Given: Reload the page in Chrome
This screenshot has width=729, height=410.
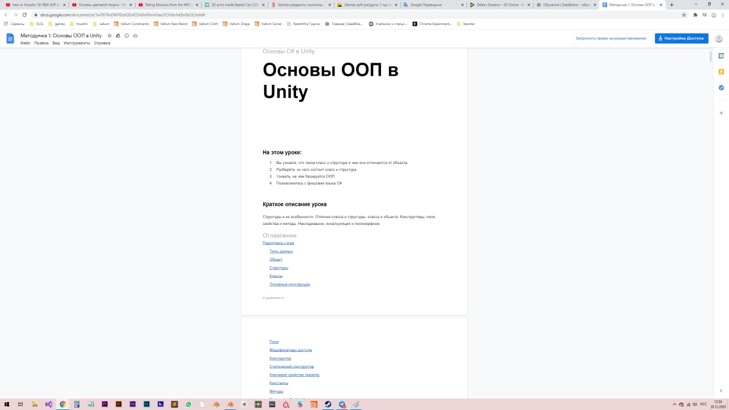Looking at the screenshot, I should pyautogui.click(x=24, y=15).
